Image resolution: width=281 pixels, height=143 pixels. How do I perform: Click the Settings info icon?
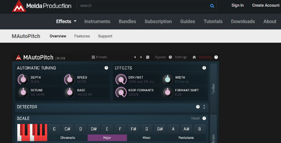click(x=170, y=57)
